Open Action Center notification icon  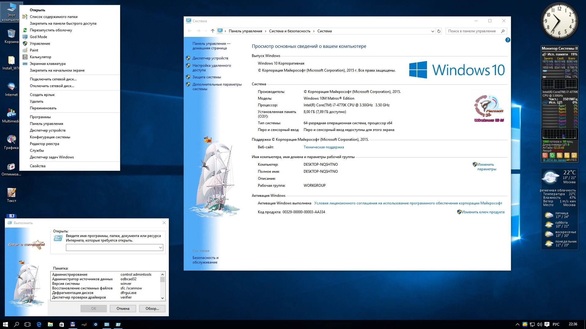point(547,324)
